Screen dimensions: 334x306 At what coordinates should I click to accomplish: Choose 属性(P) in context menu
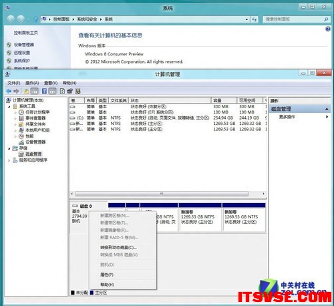pyautogui.click(x=107, y=275)
